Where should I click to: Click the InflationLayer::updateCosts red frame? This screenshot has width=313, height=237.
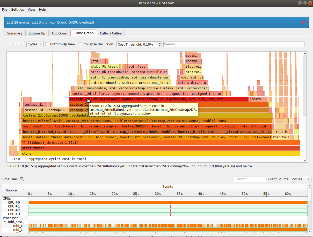159,99
